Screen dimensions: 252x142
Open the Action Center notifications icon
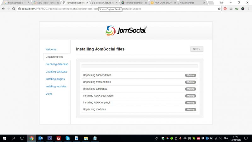click(x=246, y=138)
